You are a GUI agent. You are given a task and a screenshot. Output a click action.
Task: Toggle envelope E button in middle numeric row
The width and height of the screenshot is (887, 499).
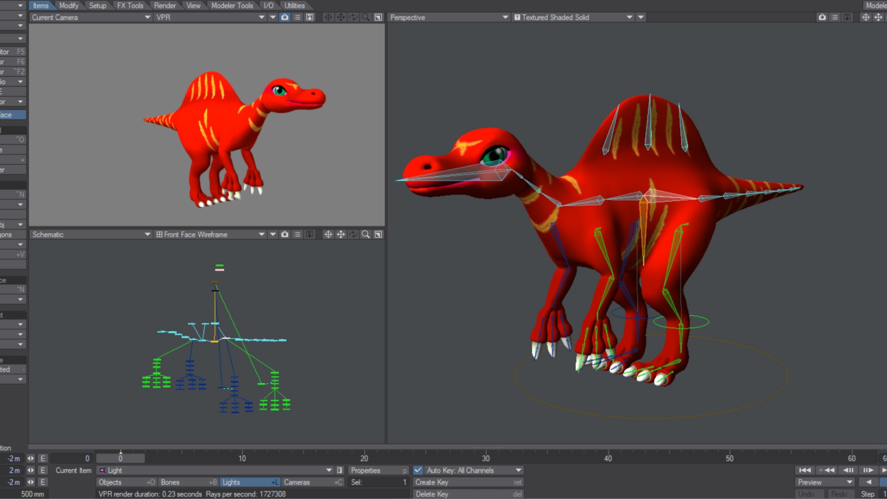pyautogui.click(x=43, y=470)
